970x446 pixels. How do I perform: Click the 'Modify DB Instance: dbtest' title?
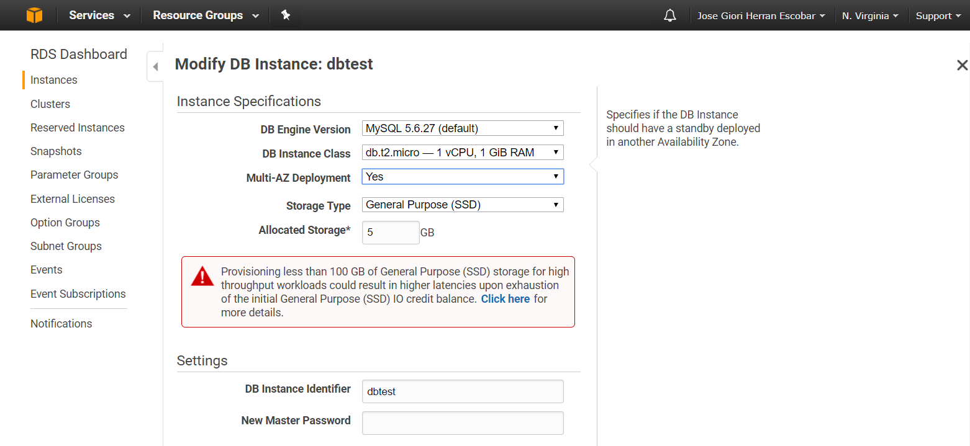pos(274,65)
